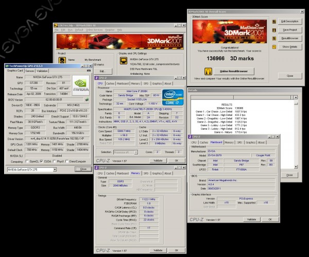This screenshot has width=309, height=257.
Task: Click the 136966 score value
Action: point(216,59)
